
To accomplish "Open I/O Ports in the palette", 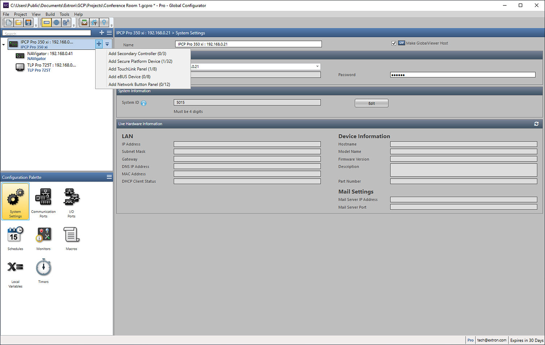I will tap(71, 202).
